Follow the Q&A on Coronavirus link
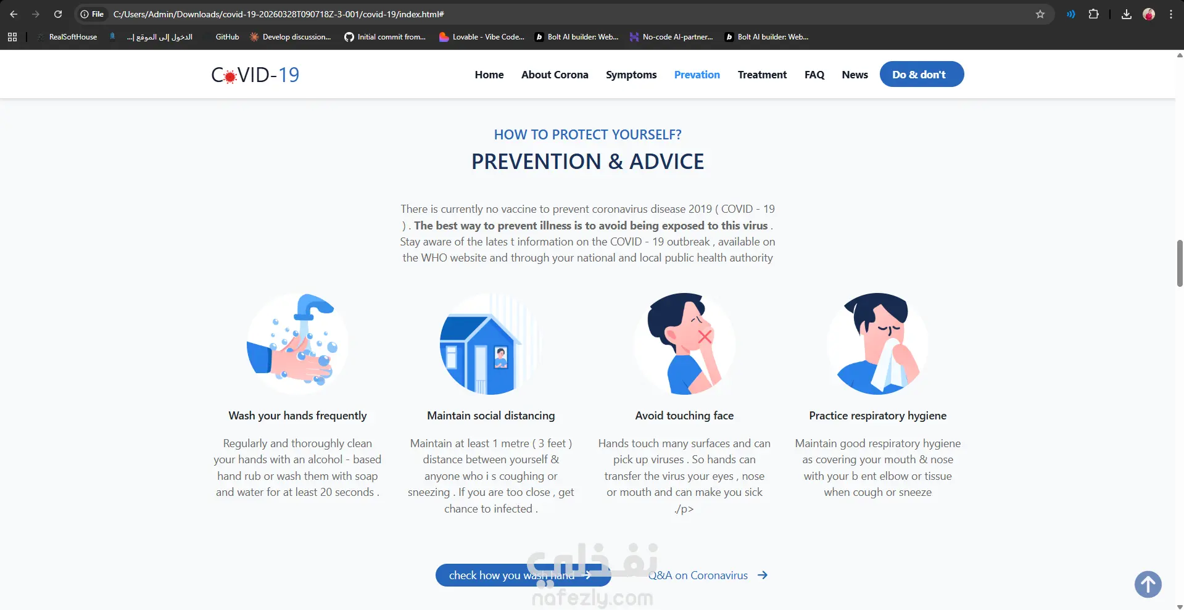The image size is (1184, 610). (708, 575)
